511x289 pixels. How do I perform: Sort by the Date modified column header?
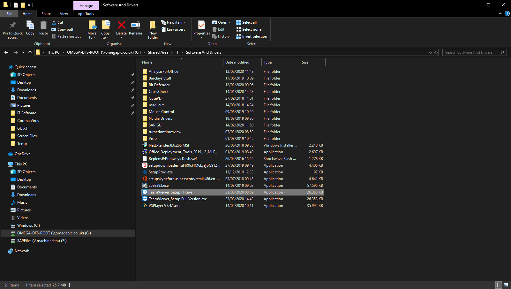click(242, 62)
